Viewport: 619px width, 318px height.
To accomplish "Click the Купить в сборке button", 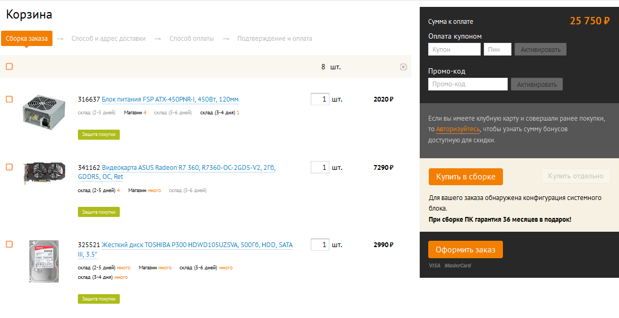I will [466, 177].
